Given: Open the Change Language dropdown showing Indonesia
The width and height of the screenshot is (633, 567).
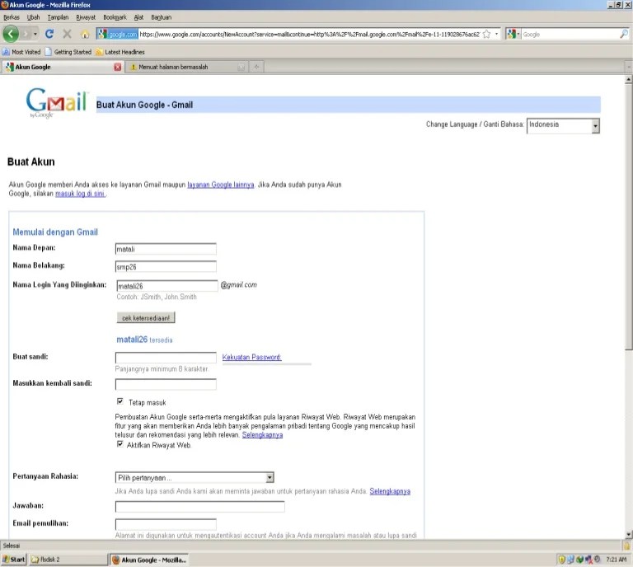Looking at the screenshot, I should pos(563,125).
